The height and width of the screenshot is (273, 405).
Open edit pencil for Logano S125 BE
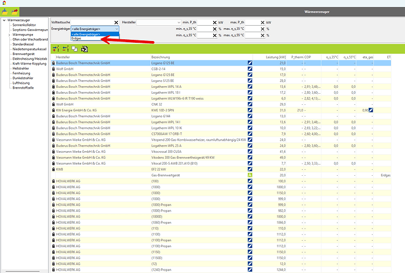tap(250, 81)
